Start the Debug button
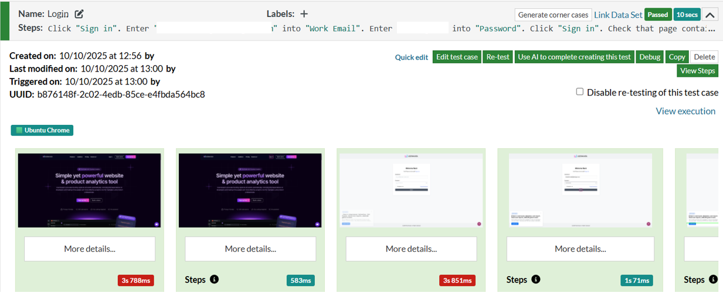The height and width of the screenshot is (296, 723). click(x=649, y=57)
